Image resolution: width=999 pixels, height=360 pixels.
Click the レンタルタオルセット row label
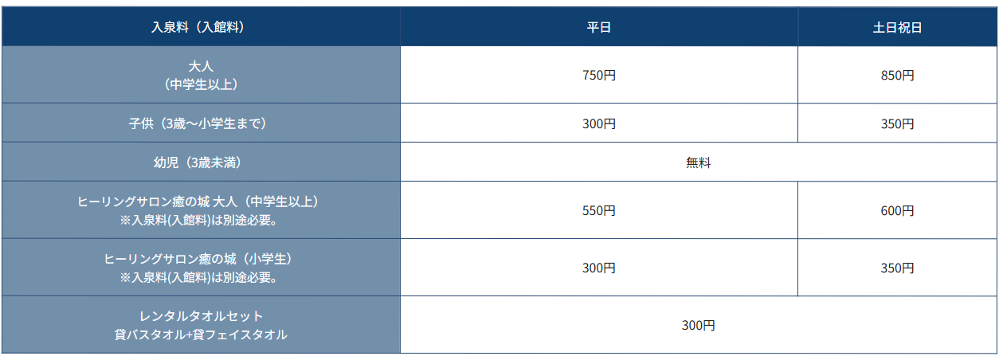pyautogui.click(x=201, y=316)
